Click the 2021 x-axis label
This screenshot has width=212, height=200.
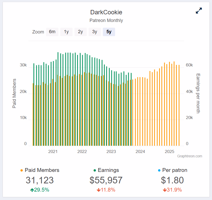(53, 152)
